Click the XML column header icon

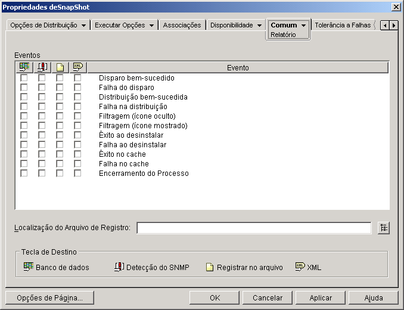click(78, 67)
